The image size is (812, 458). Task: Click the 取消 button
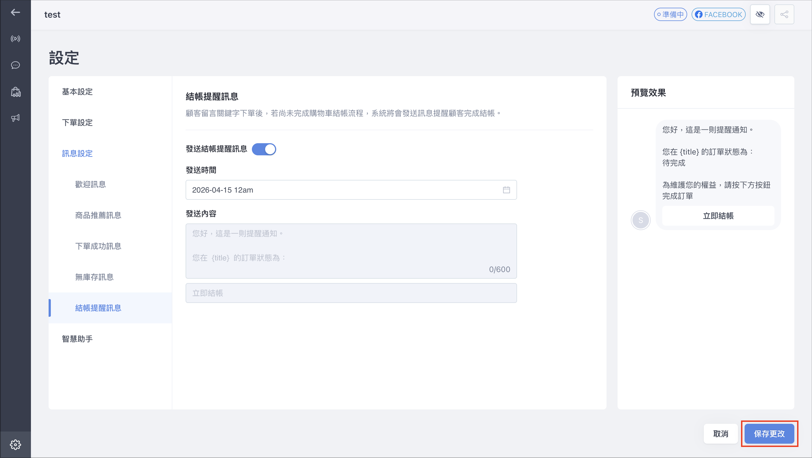coord(721,434)
